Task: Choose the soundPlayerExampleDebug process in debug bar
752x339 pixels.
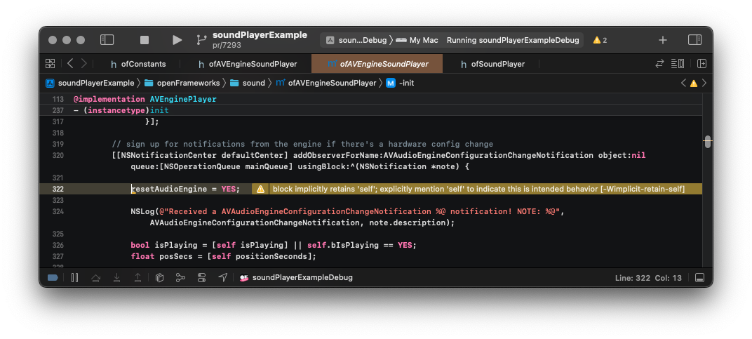Action: coord(297,277)
